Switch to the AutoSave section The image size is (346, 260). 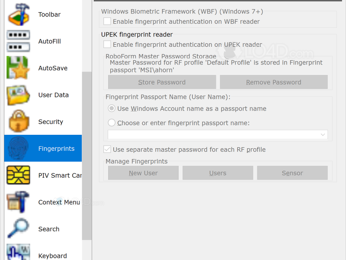[x=53, y=68]
